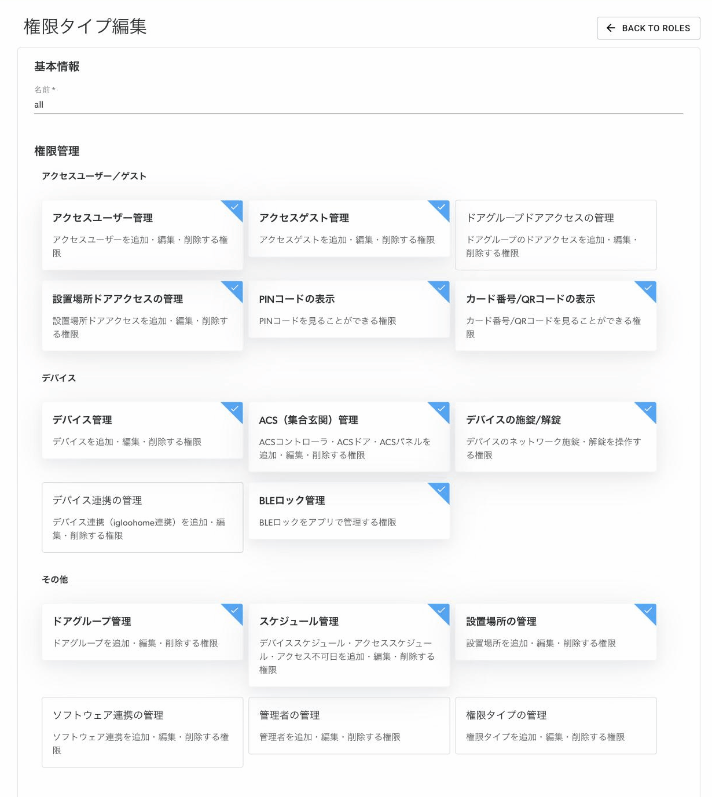Click the checkmark corner on スケジュール管理
The height and width of the screenshot is (797, 712).
442,611
